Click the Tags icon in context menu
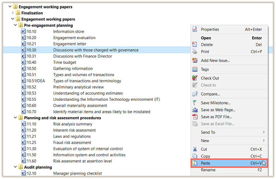The image size is (276, 179). pos(195,69)
